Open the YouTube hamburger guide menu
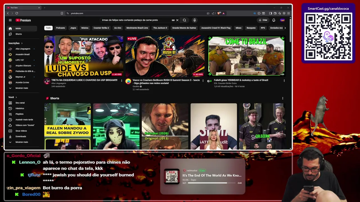Screen dimensions: 360x202 click(10, 20)
